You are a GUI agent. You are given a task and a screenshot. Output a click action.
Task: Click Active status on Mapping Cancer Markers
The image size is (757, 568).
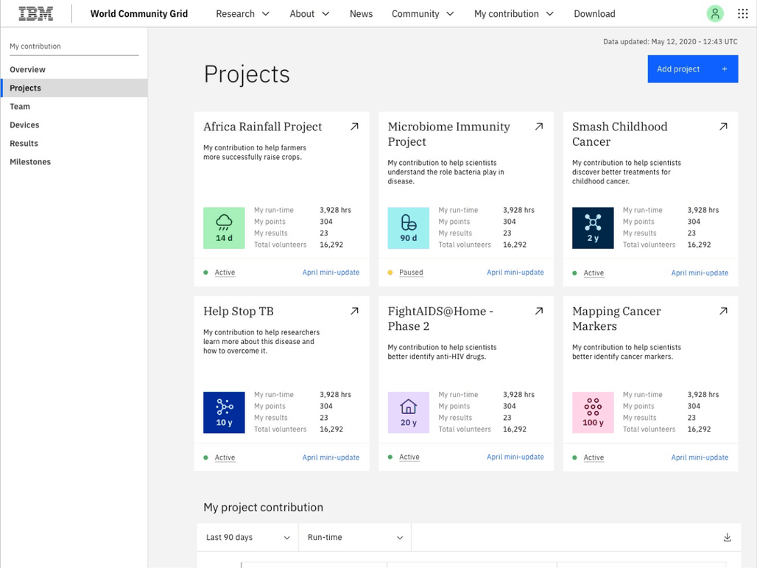point(594,457)
